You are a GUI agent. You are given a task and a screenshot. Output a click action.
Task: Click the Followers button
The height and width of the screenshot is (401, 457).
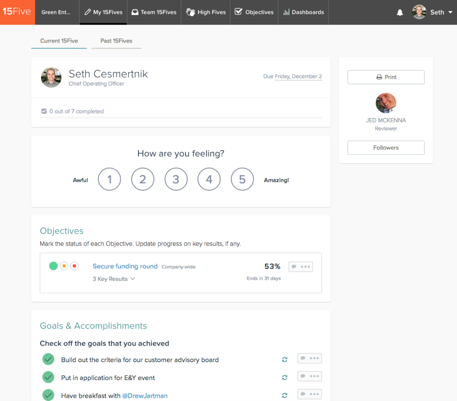pyautogui.click(x=386, y=148)
